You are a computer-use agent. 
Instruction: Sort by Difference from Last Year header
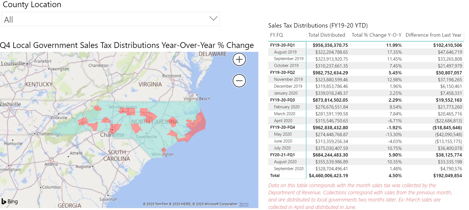coord(433,35)
